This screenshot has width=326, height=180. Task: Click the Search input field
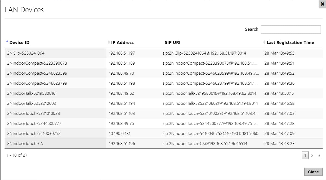[x=291, y=30]
